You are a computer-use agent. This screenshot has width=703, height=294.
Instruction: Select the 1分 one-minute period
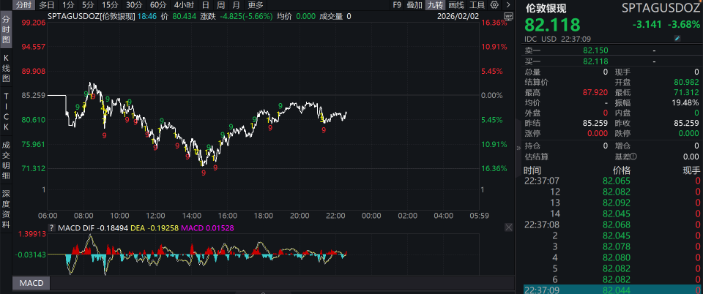click(68, 5)
